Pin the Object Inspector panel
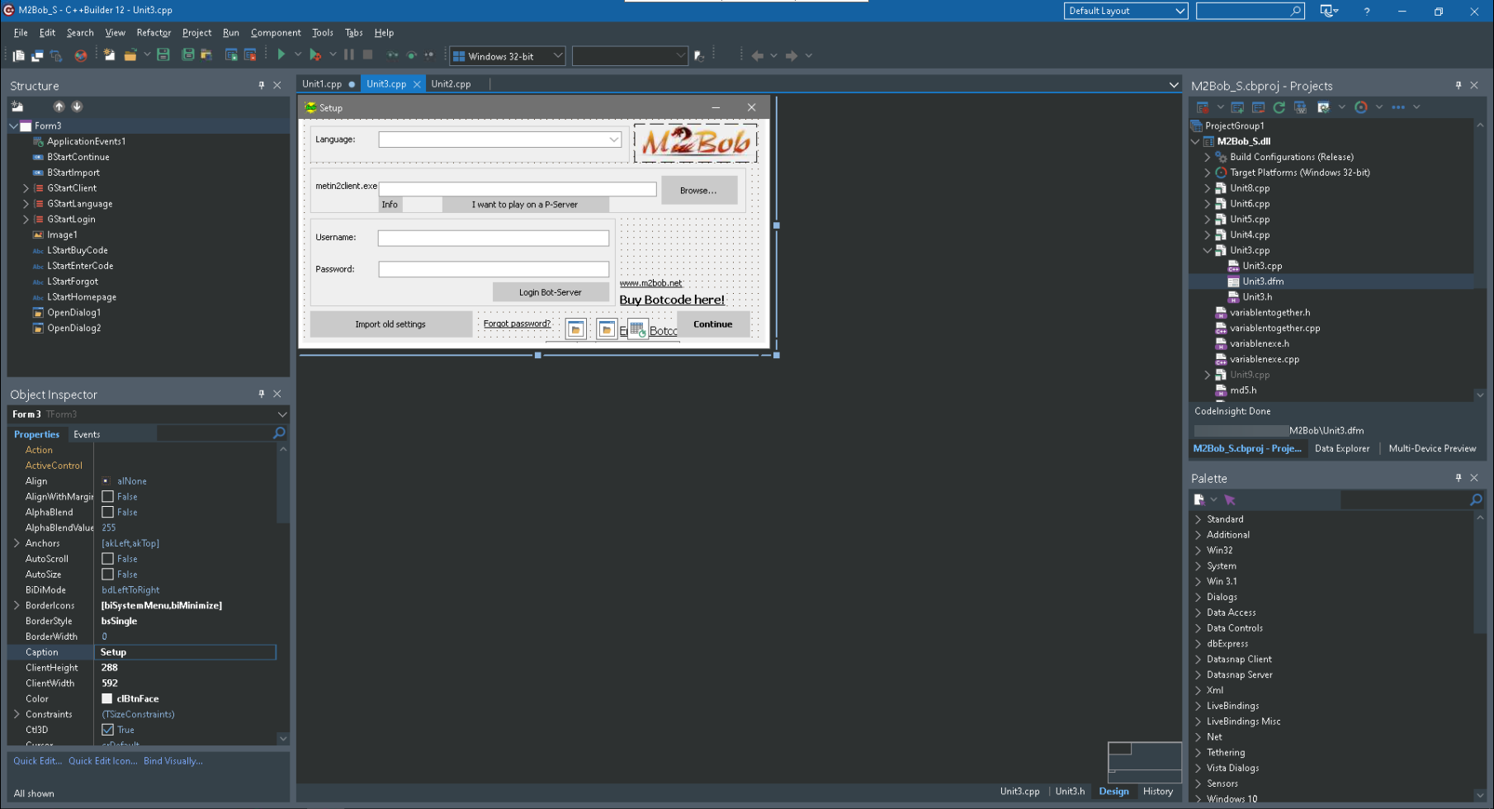Screen dimensions: 1494x809 pos(262,394)
